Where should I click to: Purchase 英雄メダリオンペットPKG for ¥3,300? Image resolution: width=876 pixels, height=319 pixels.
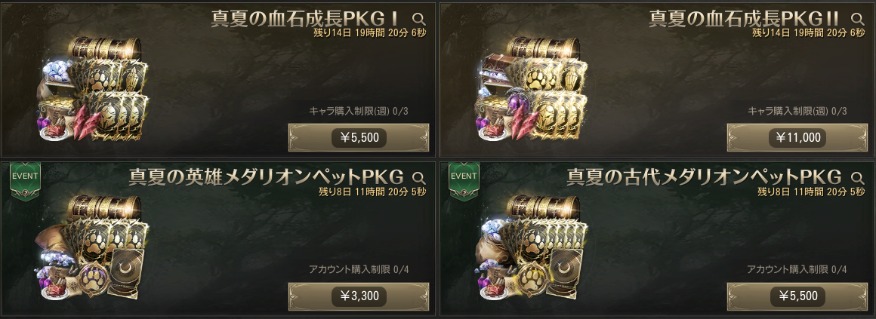359,296
